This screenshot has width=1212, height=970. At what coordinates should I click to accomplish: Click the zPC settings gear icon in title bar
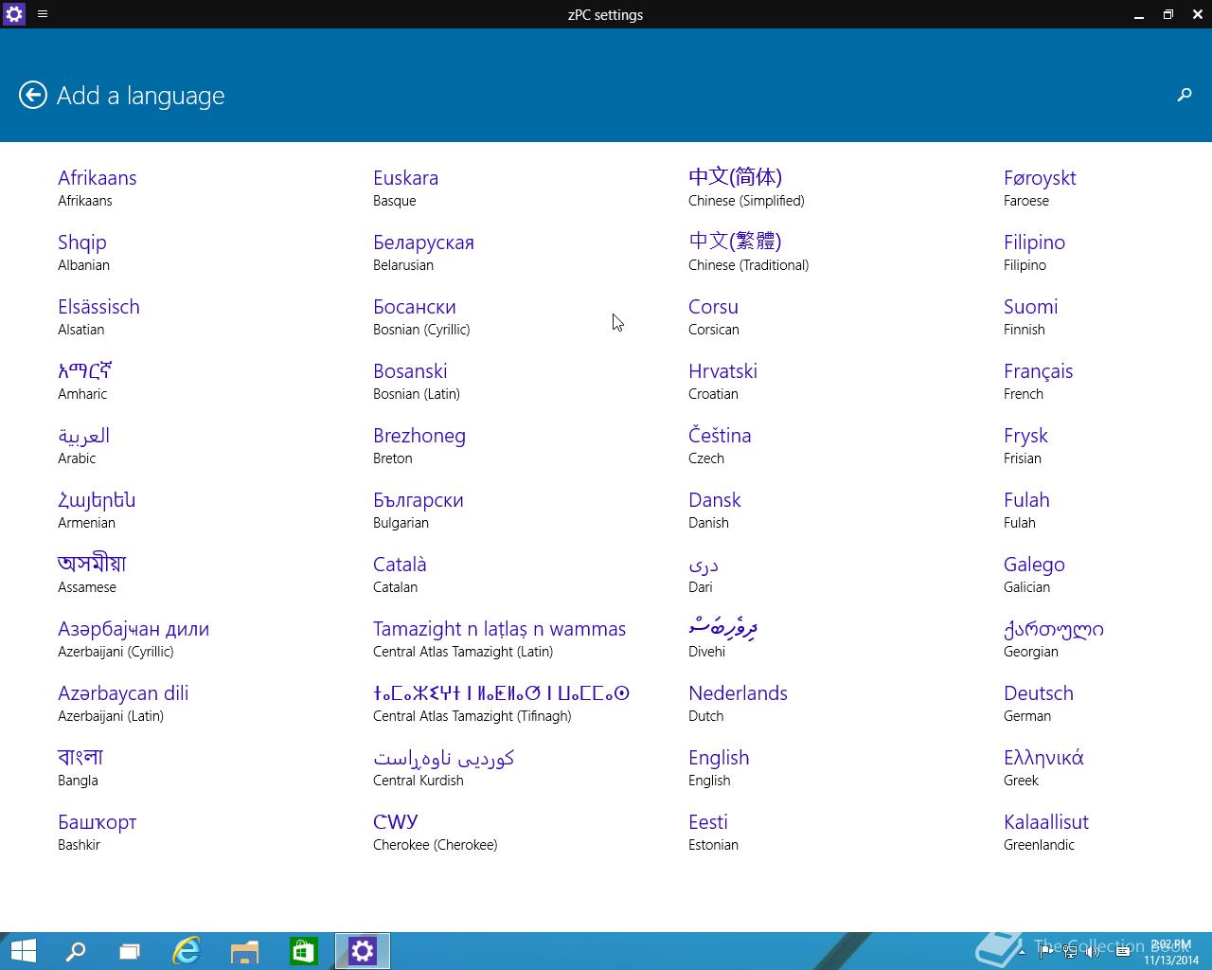tap(14, 14)
